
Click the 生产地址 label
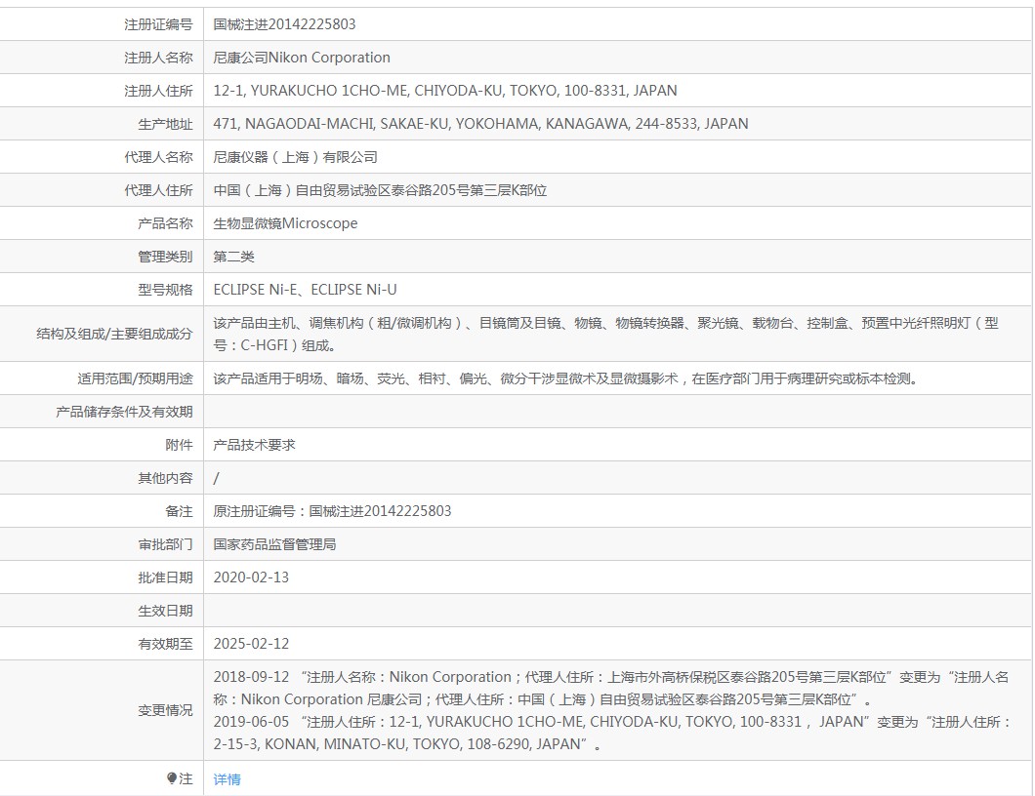point(165,124)
